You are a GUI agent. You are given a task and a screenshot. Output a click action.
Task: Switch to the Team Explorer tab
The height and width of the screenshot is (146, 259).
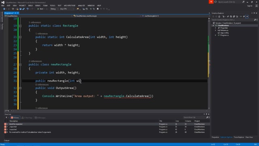pyautogui.click(x=239, y=137)
